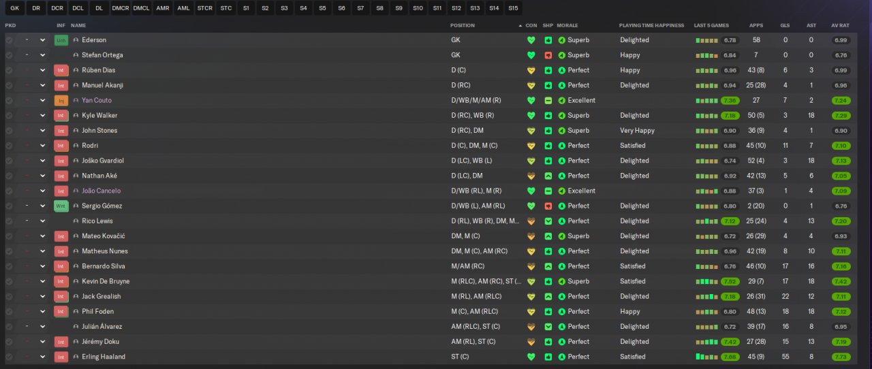The width and height of the screenshot is (872, 369).
Task: Select the AMR position filter
Action: (162, 8)
